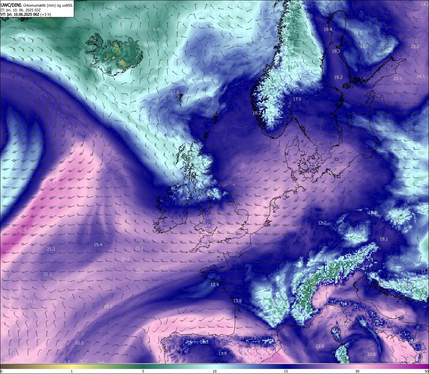The image size is (429, 374).
Task: Click the 11.4 value over the Baltics
Action: (380, 128)
